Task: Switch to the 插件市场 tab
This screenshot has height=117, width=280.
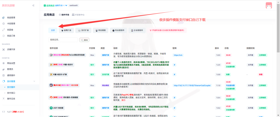Action: 64,15
